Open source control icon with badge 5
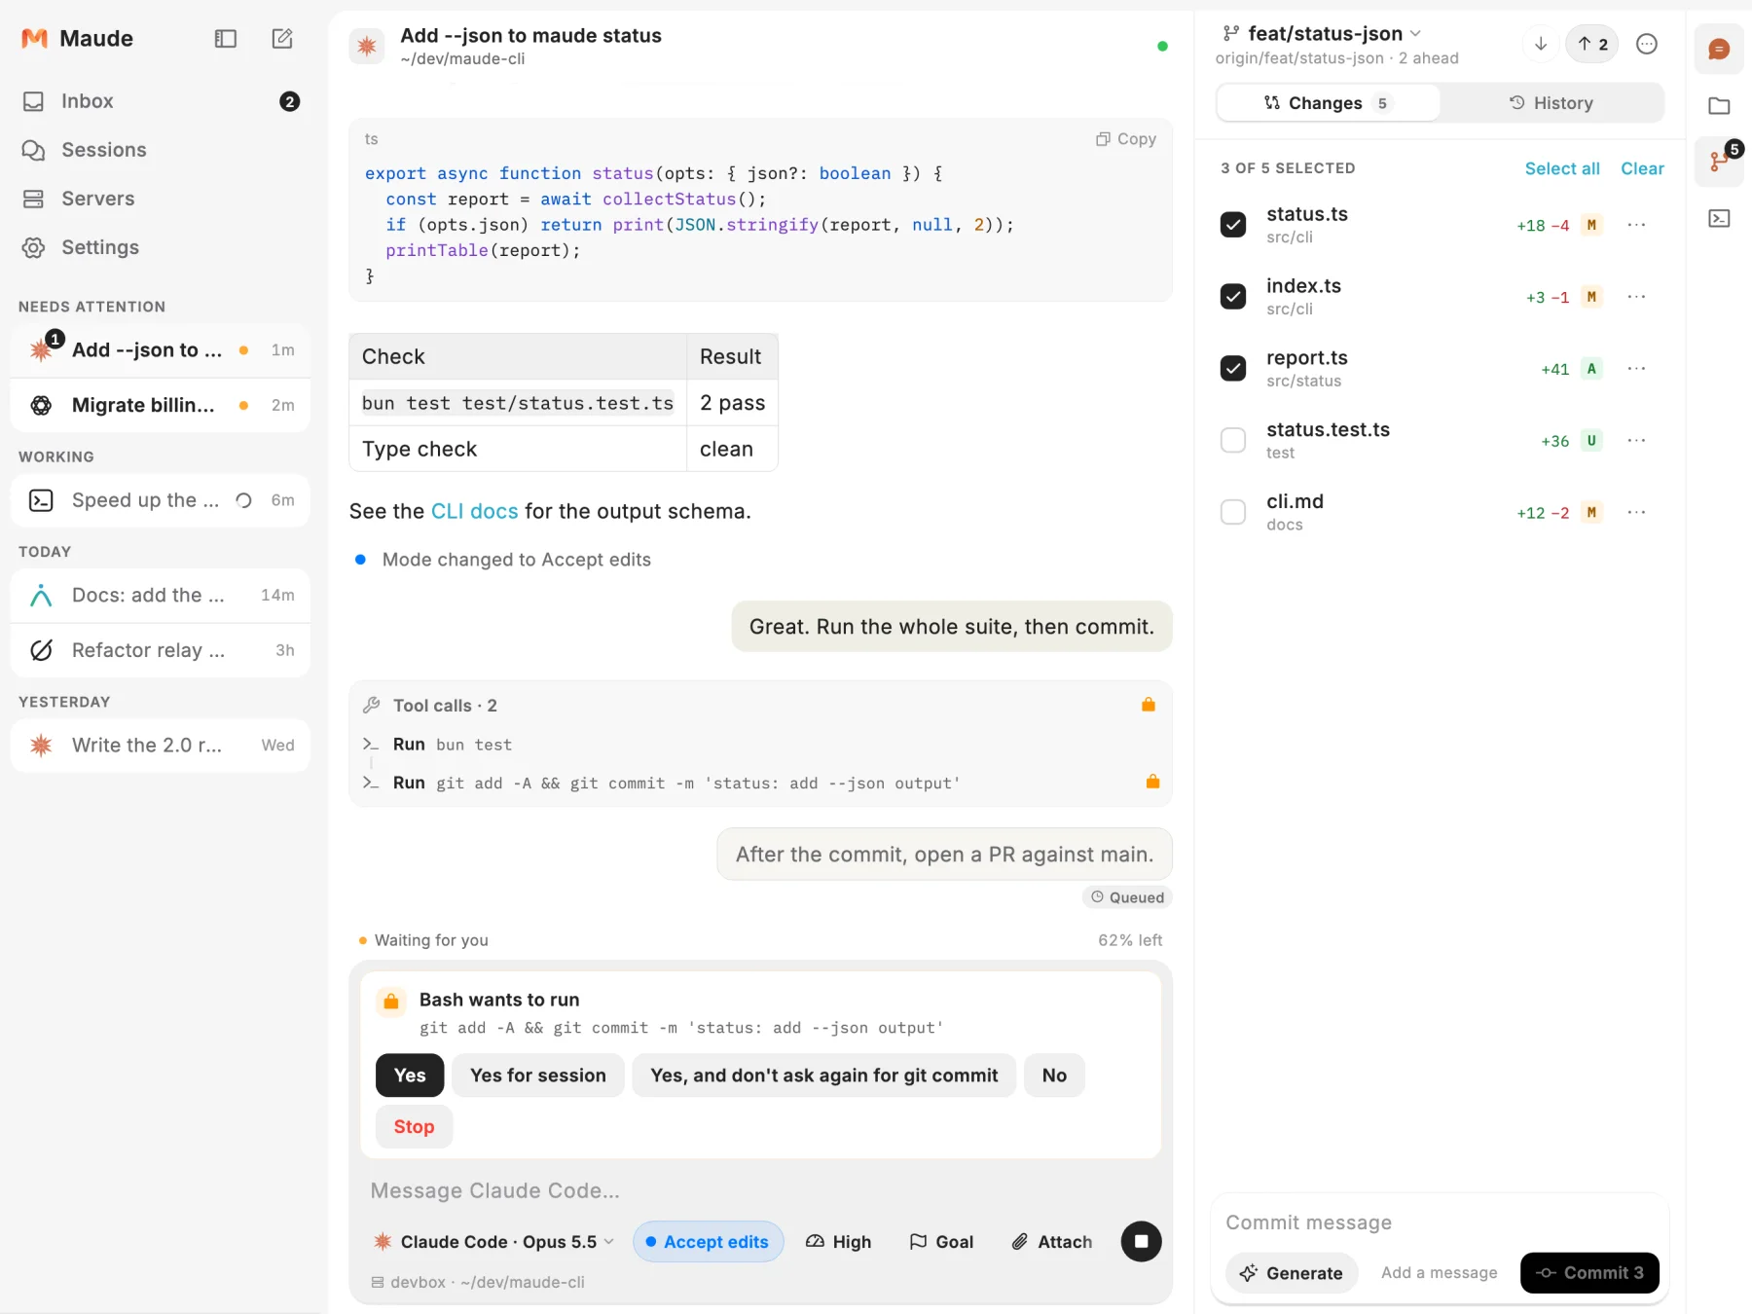Viewport: 1752px width, 1314px height. tap(1719, 161)
